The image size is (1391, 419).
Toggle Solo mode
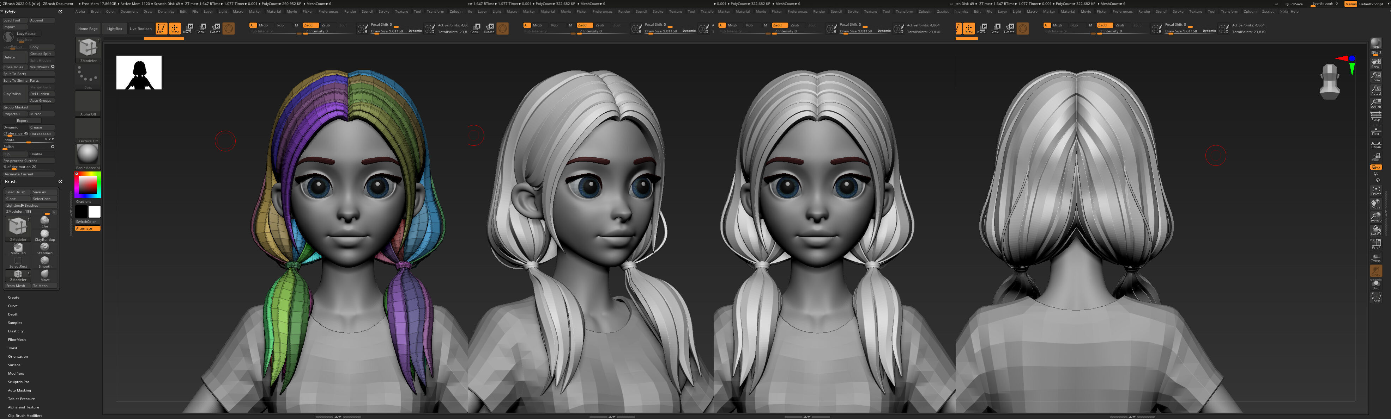pos(1376,284)
